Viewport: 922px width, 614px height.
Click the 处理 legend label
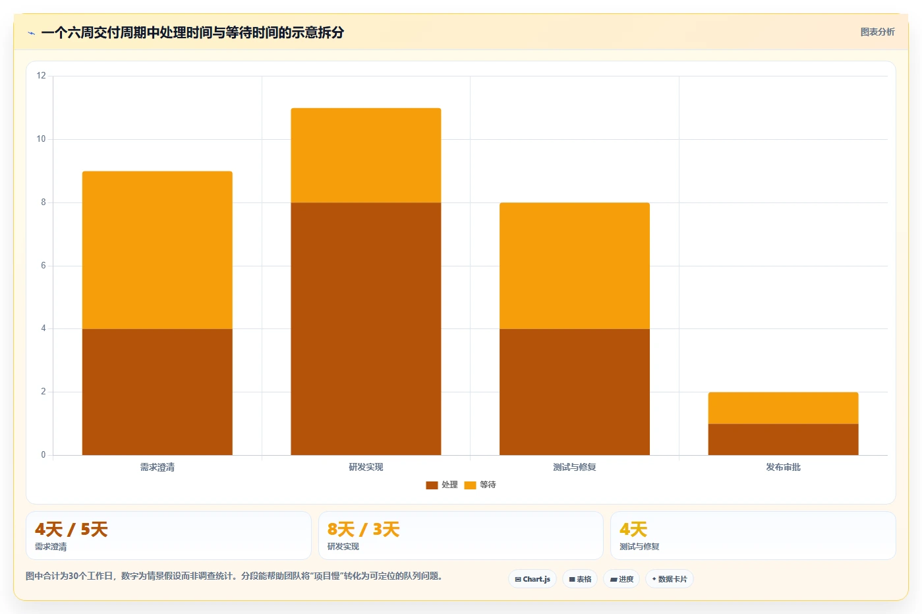coord(449,485)
